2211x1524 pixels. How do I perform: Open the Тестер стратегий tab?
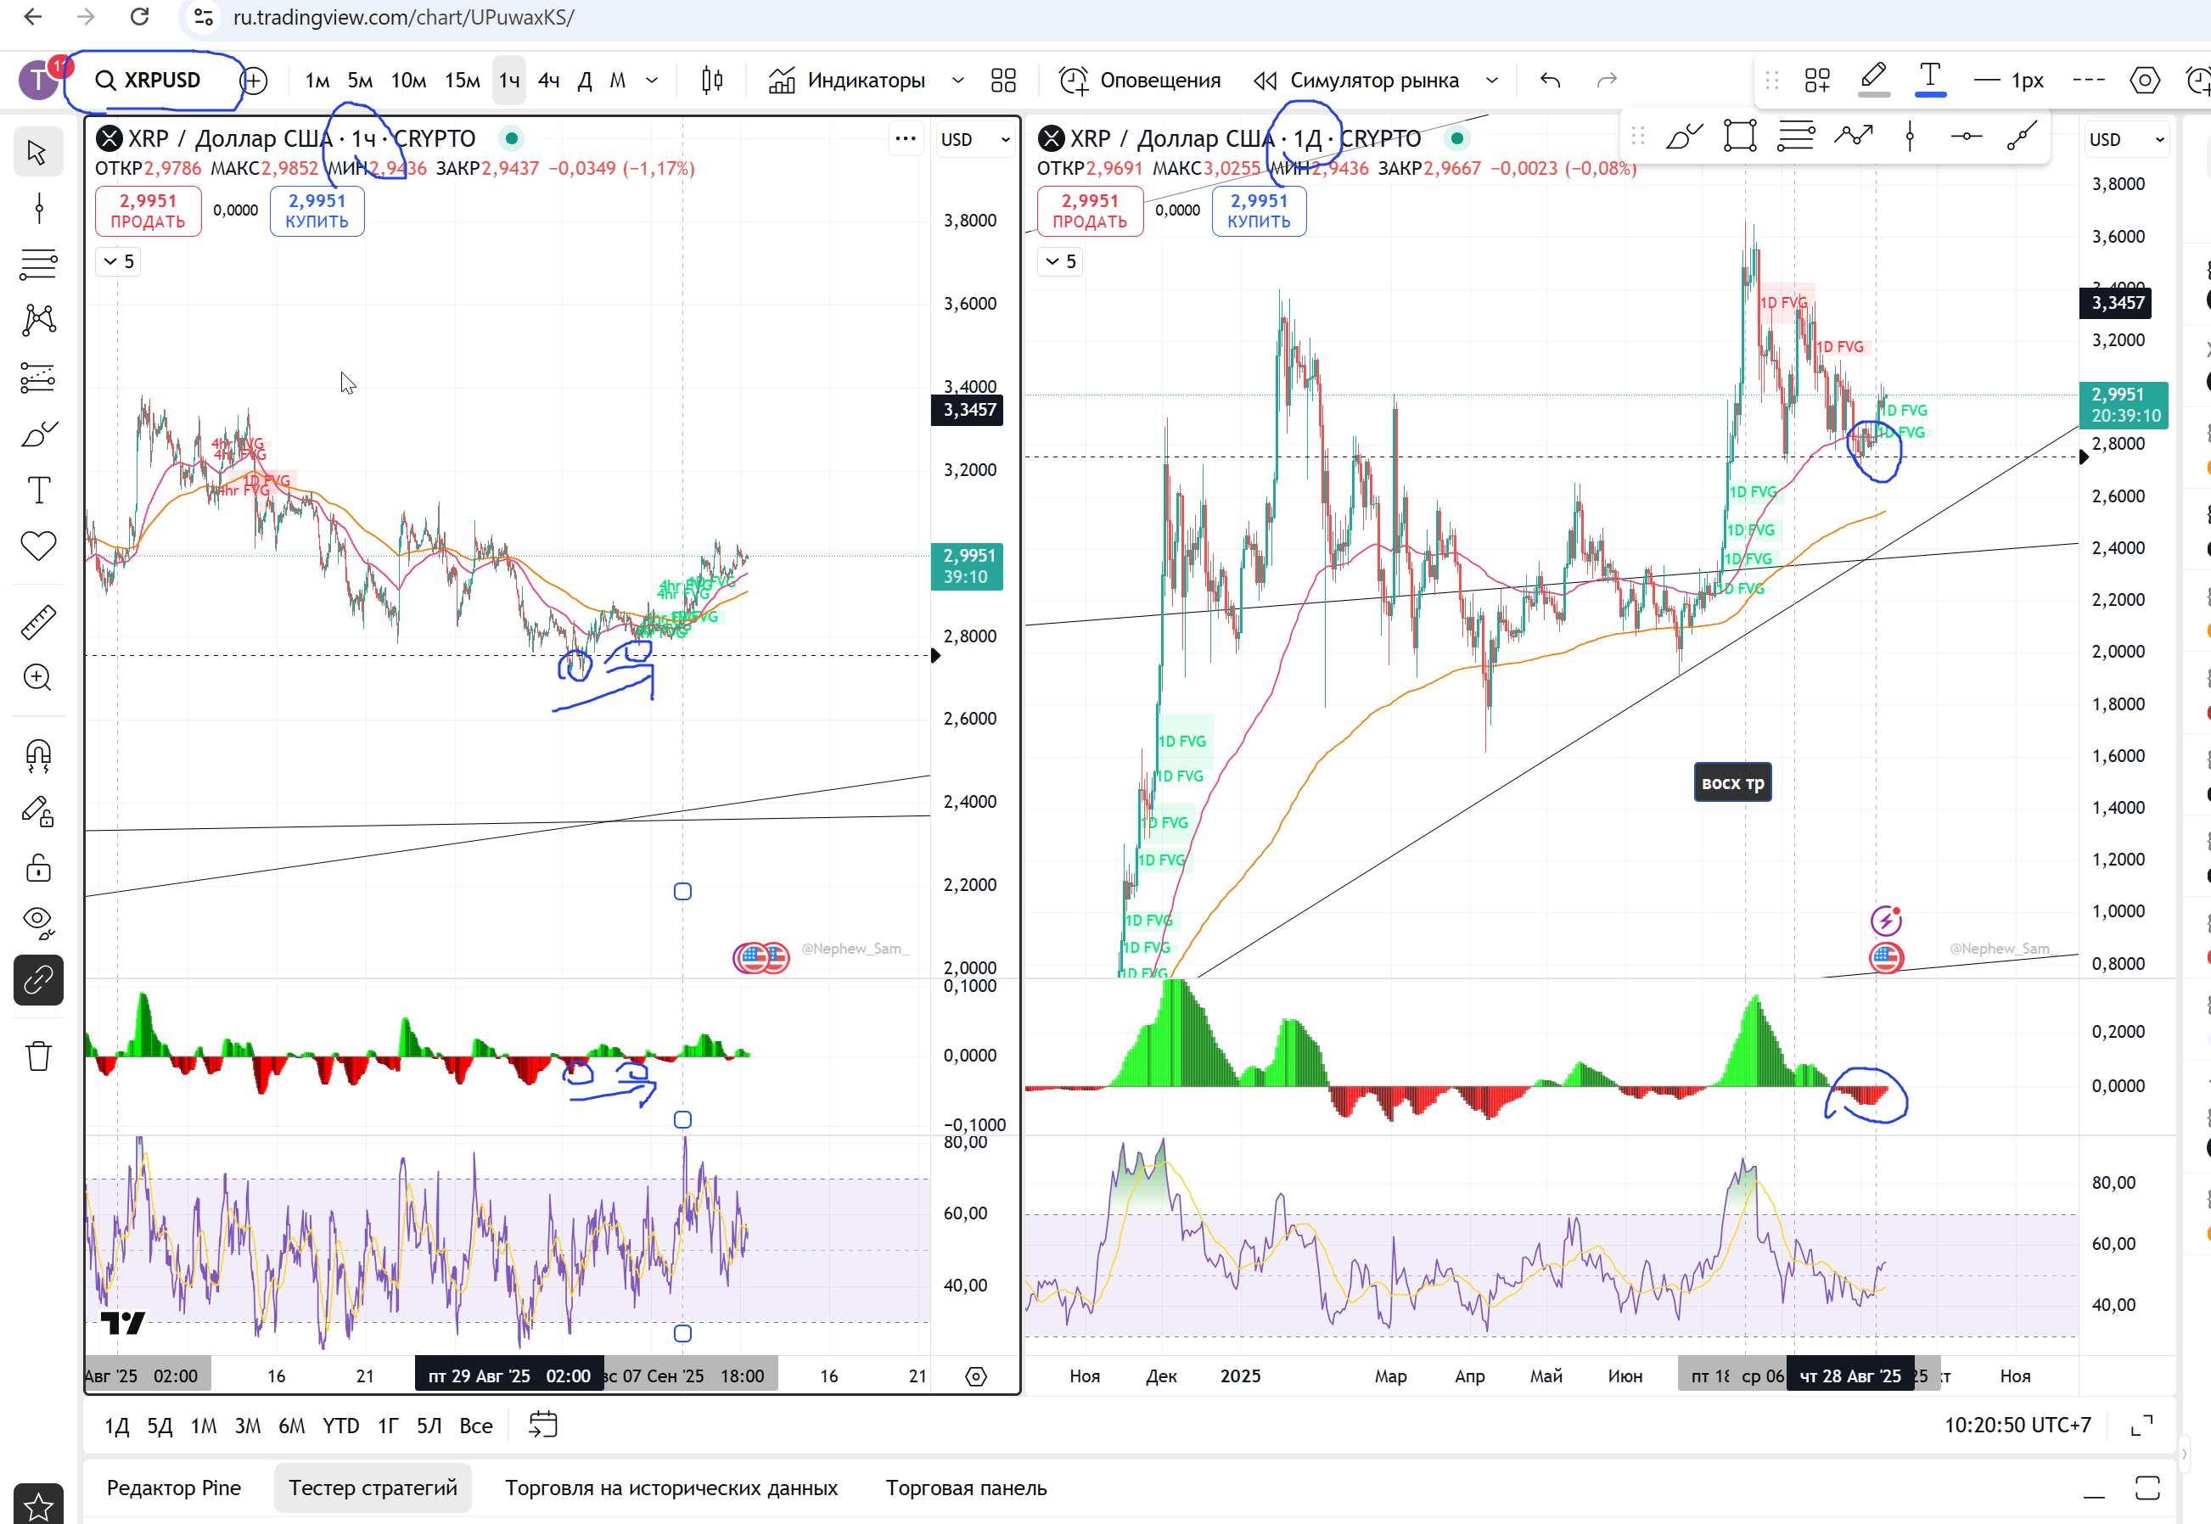point(373,1488)
